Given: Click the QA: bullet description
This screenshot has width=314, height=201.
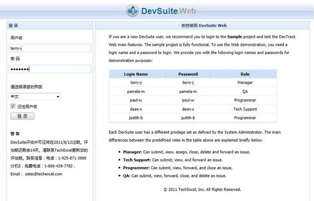Looking at the screenshot, I should tap(174, 176).
